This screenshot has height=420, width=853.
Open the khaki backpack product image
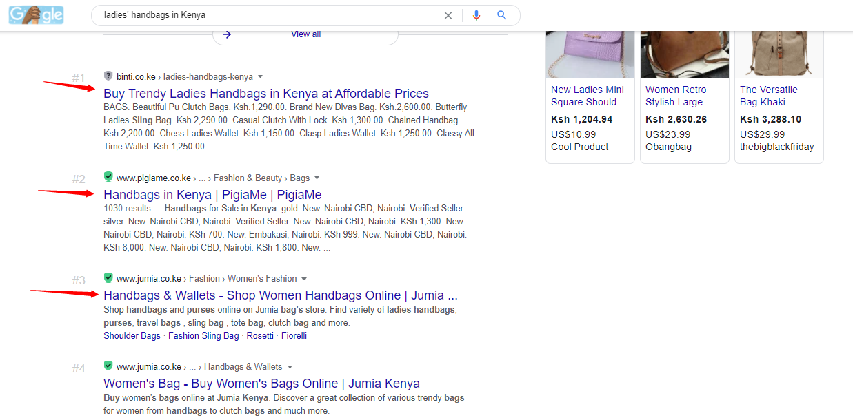click(x=779, y=55)
